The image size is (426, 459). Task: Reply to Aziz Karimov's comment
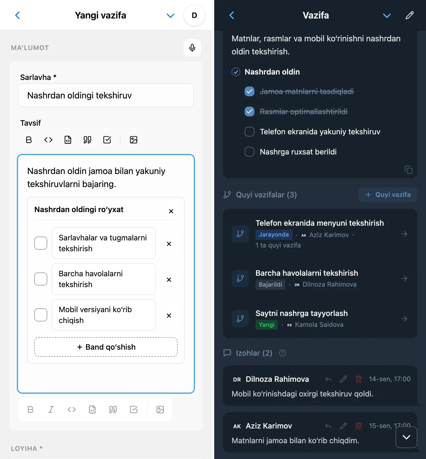coord(328,426)
